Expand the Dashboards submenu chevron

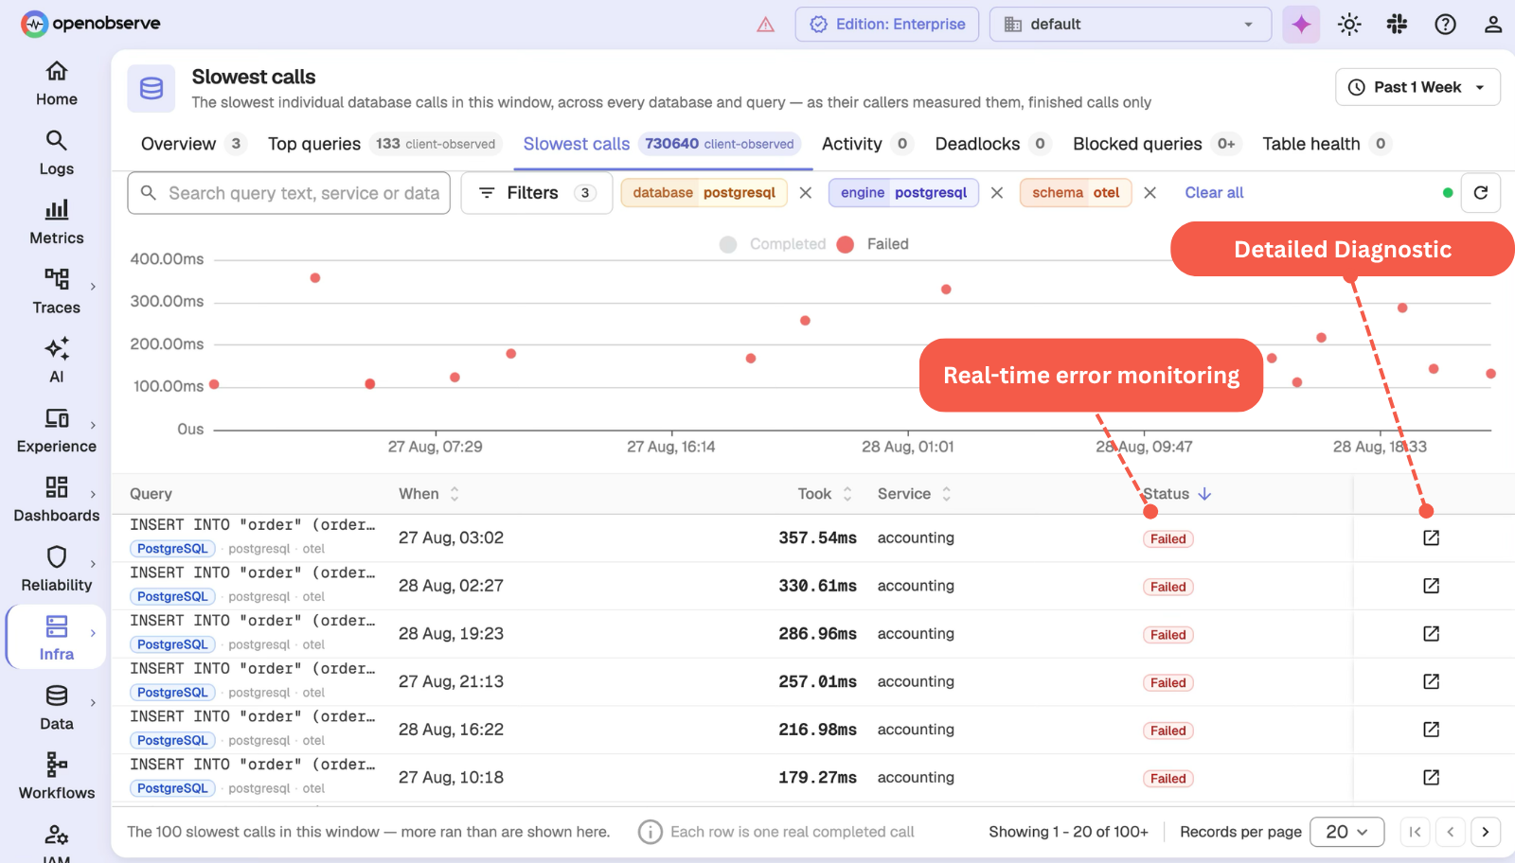(93, 495)
